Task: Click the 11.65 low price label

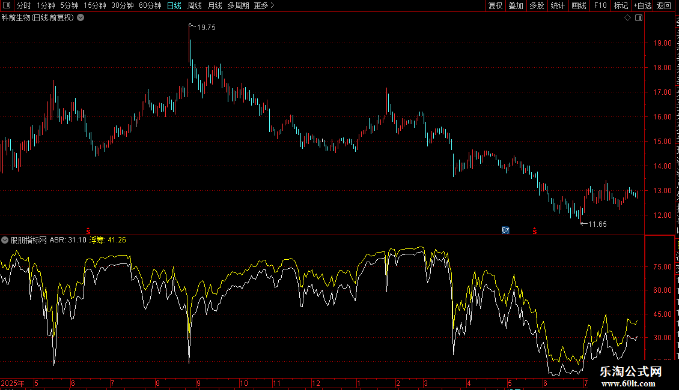Action: click(x=598, y=224)
